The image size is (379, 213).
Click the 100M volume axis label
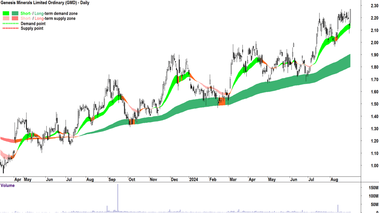click(x=373, y=196)
